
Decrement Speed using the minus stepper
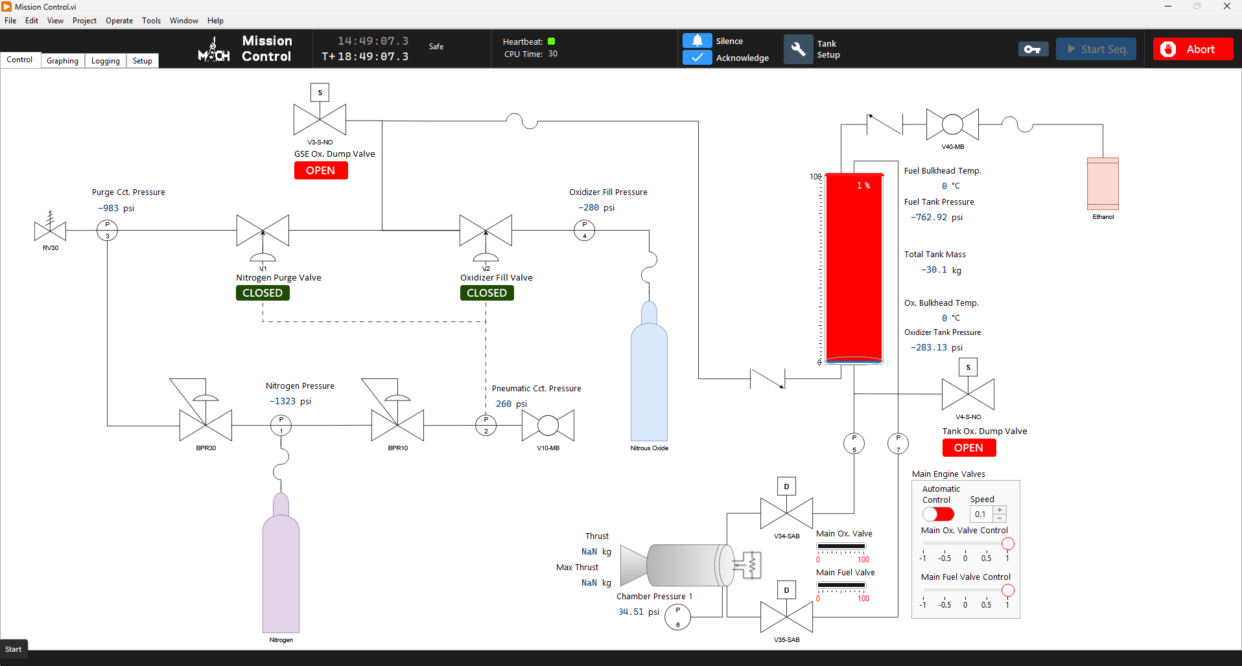click(1001, 518)
